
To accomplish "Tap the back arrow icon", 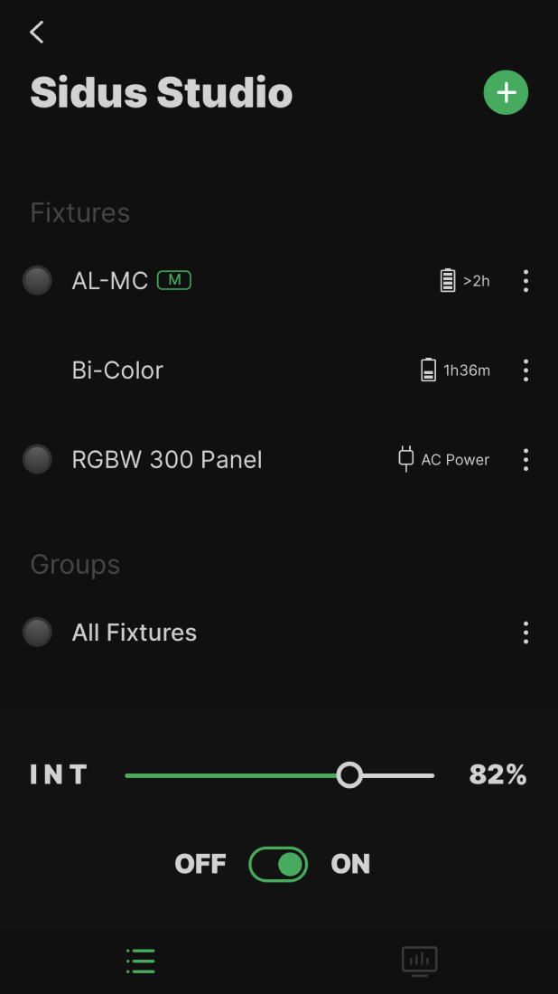I will [x=37, y=33].
